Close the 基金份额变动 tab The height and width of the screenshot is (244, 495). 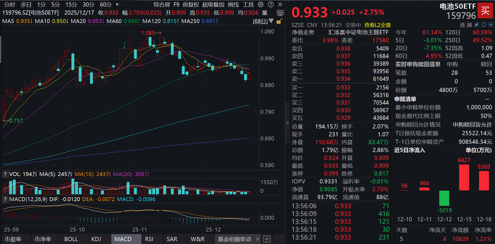pos(258,239)
